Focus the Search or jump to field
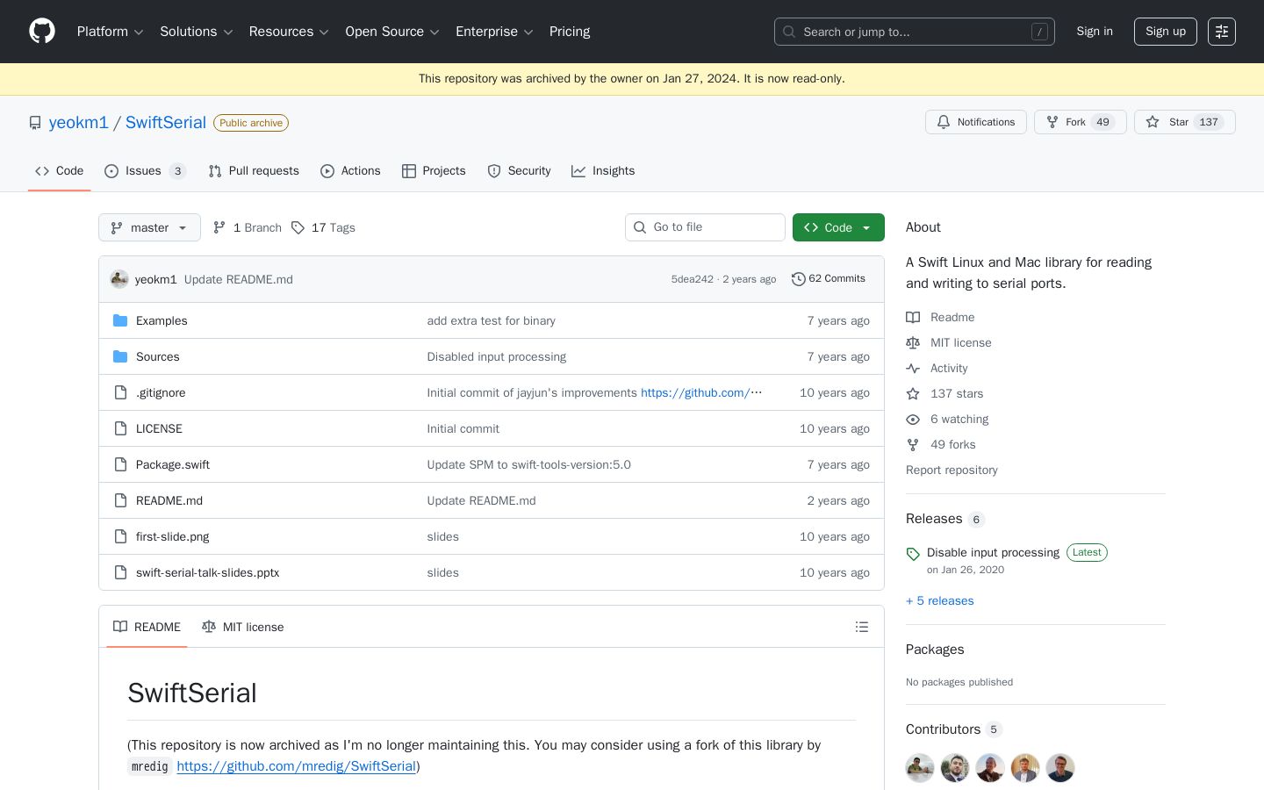The height and width of the screenshot is (790, 1264). (x=915, y=32)
